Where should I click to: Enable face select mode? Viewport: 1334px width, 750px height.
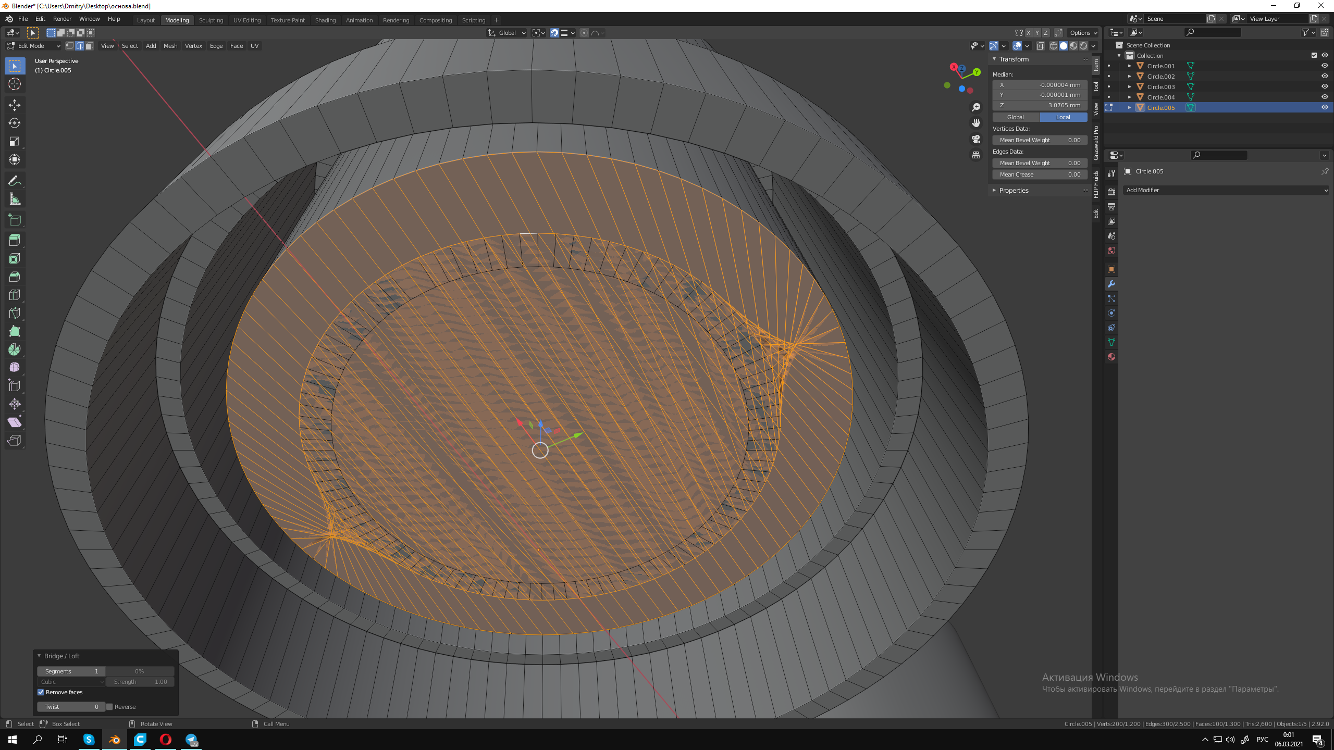(90, 46)
